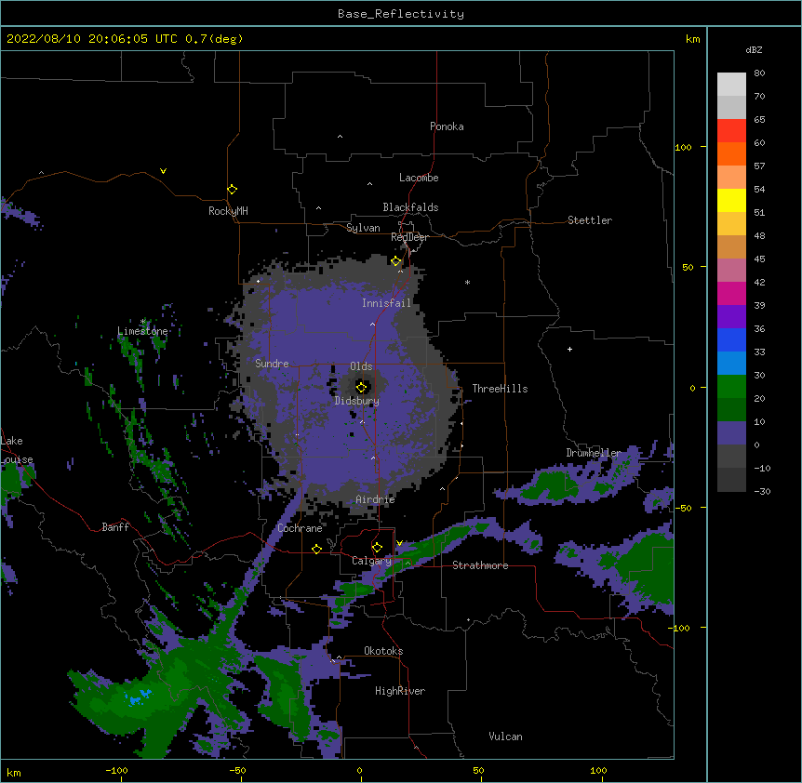The height and width of the screenshot is (783, 802).
Task: Click the Limestone label
Action: pyautogui.click(x=142, y=331)
